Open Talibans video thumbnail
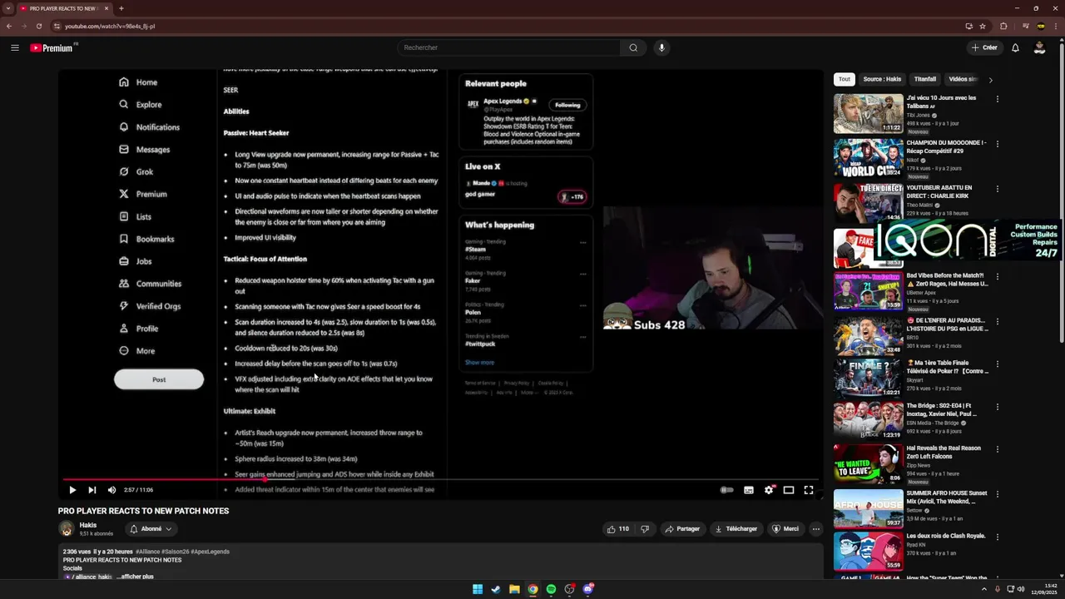The width and height of the screenshot is (1065, 599). pos(868,113)
